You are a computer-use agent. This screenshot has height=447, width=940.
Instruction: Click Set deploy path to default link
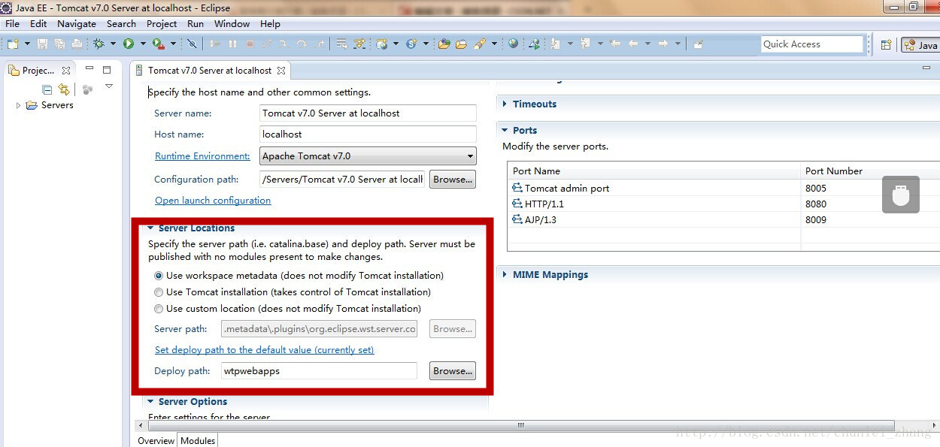coord(264,350)
